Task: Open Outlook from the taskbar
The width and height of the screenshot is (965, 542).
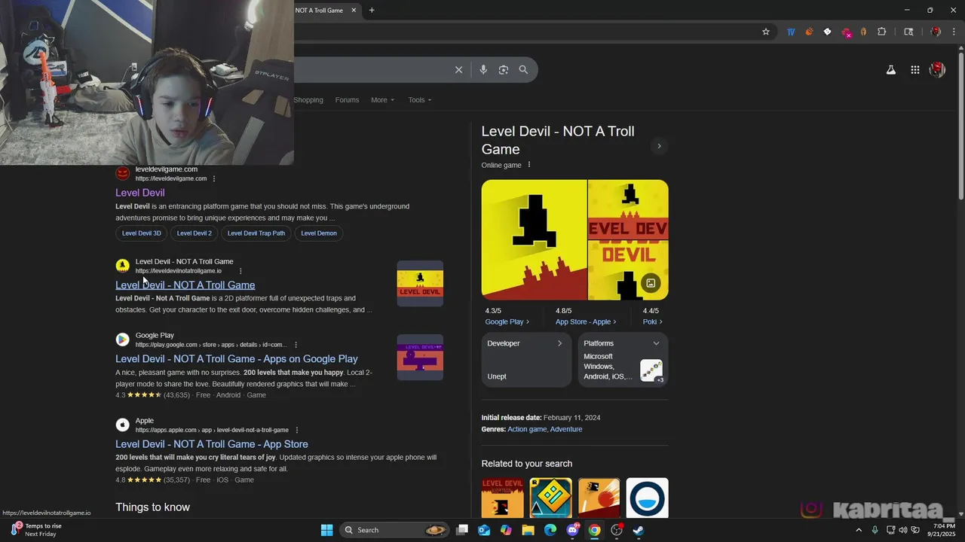Action: coord(484,530)
